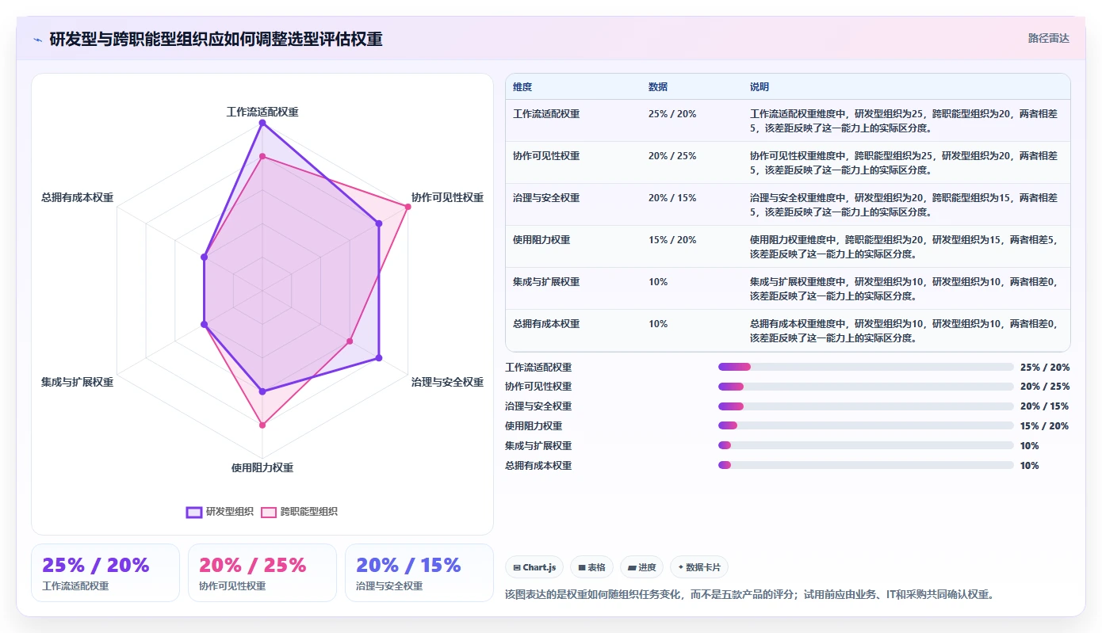Click purple radar point at 工作流适配权重 axis
Screen dimensions: 1102x633
click(x=262, y=123)
